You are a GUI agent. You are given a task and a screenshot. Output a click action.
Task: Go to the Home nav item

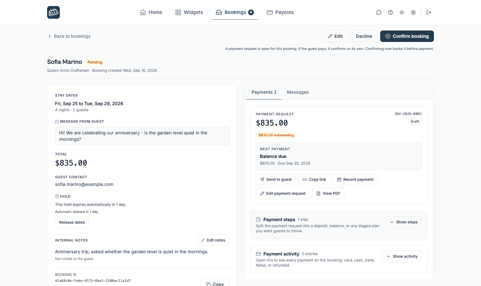(x=151, y=12)
